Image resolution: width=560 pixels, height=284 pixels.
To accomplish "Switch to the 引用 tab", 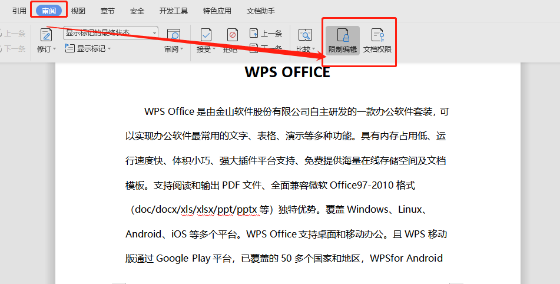I will click(19, 11).
